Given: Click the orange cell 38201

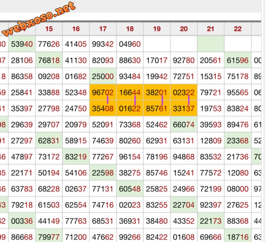Looking at the screenshot, I should pos(157,92).
